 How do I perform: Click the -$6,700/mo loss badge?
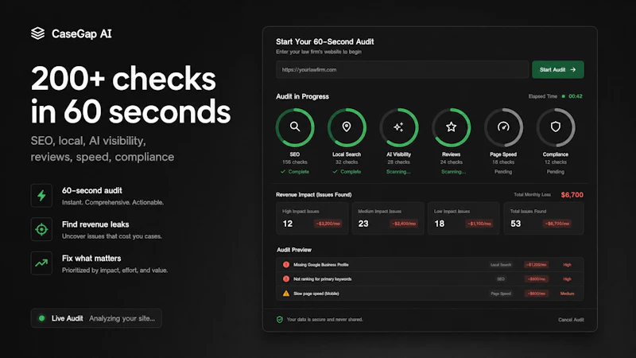tap(557, 224)
